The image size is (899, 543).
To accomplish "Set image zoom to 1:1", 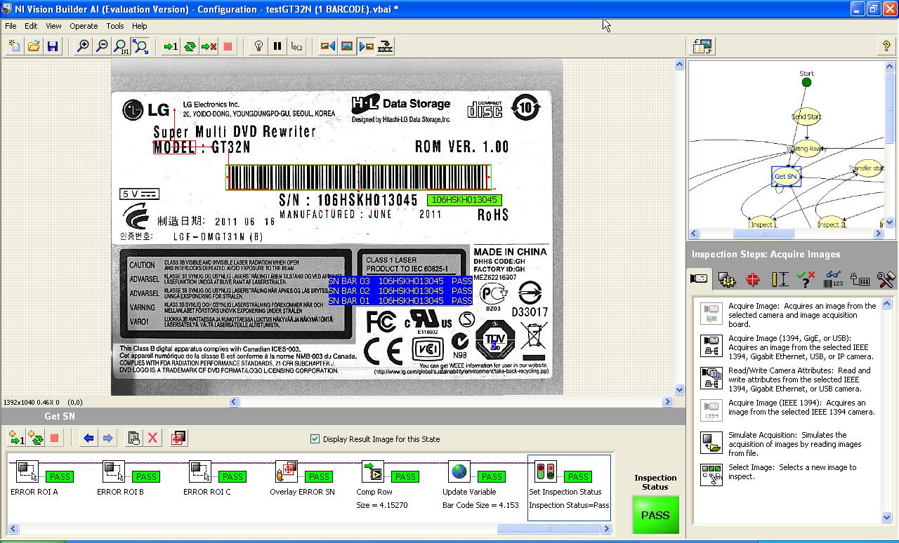I will click(121, 46).
